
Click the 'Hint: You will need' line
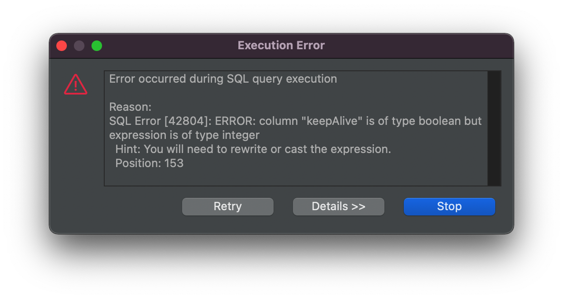pyautogui.click(x=253, y=149)
